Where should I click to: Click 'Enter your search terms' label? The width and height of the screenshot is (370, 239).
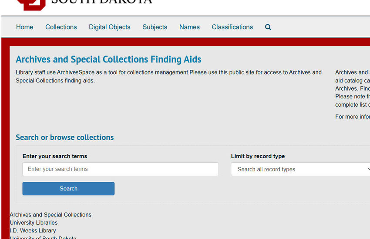[x=55, y=156]
